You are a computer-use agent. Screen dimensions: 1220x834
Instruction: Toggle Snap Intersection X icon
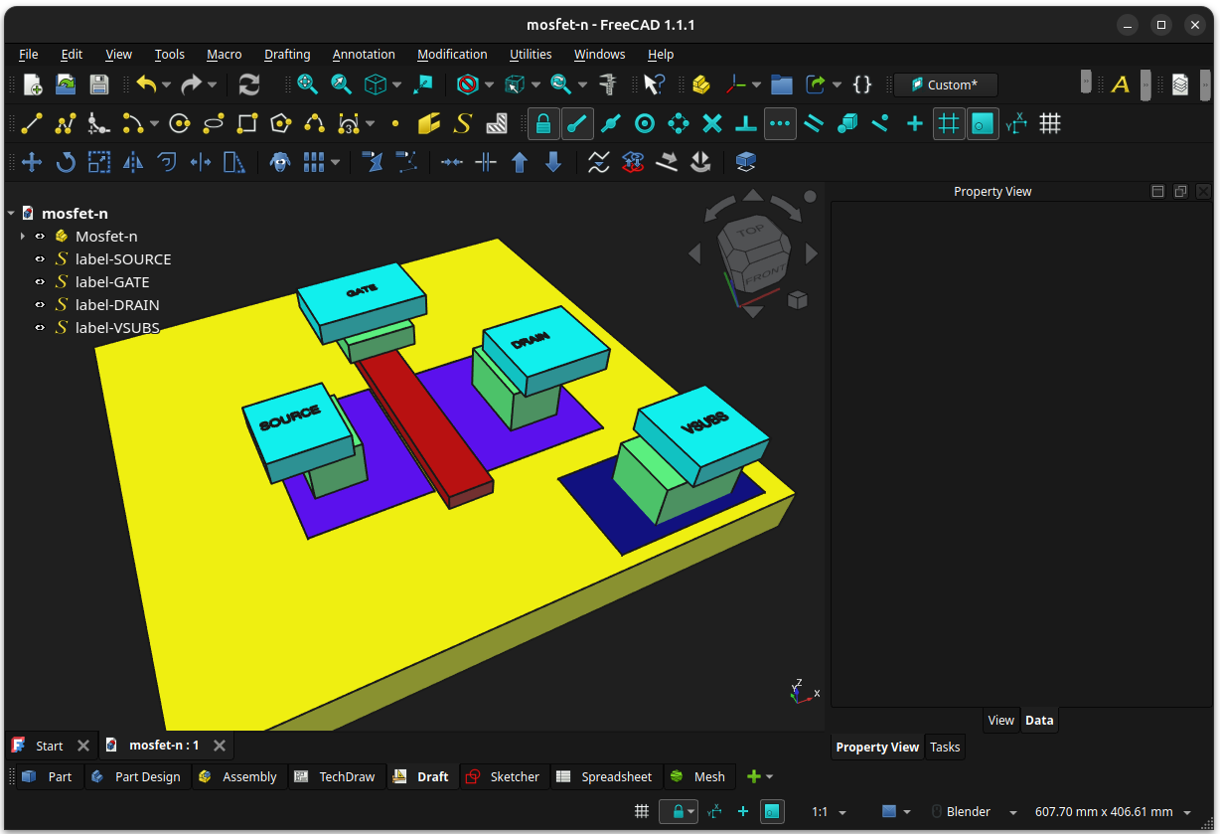(712, 123)
